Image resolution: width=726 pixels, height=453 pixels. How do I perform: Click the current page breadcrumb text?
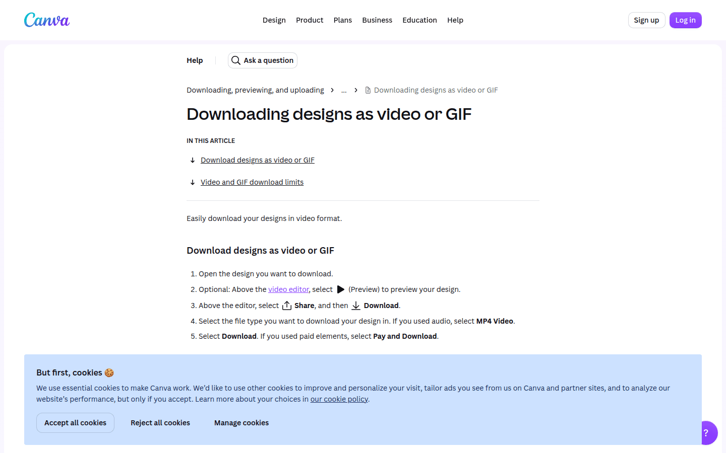tap(436, 90)
